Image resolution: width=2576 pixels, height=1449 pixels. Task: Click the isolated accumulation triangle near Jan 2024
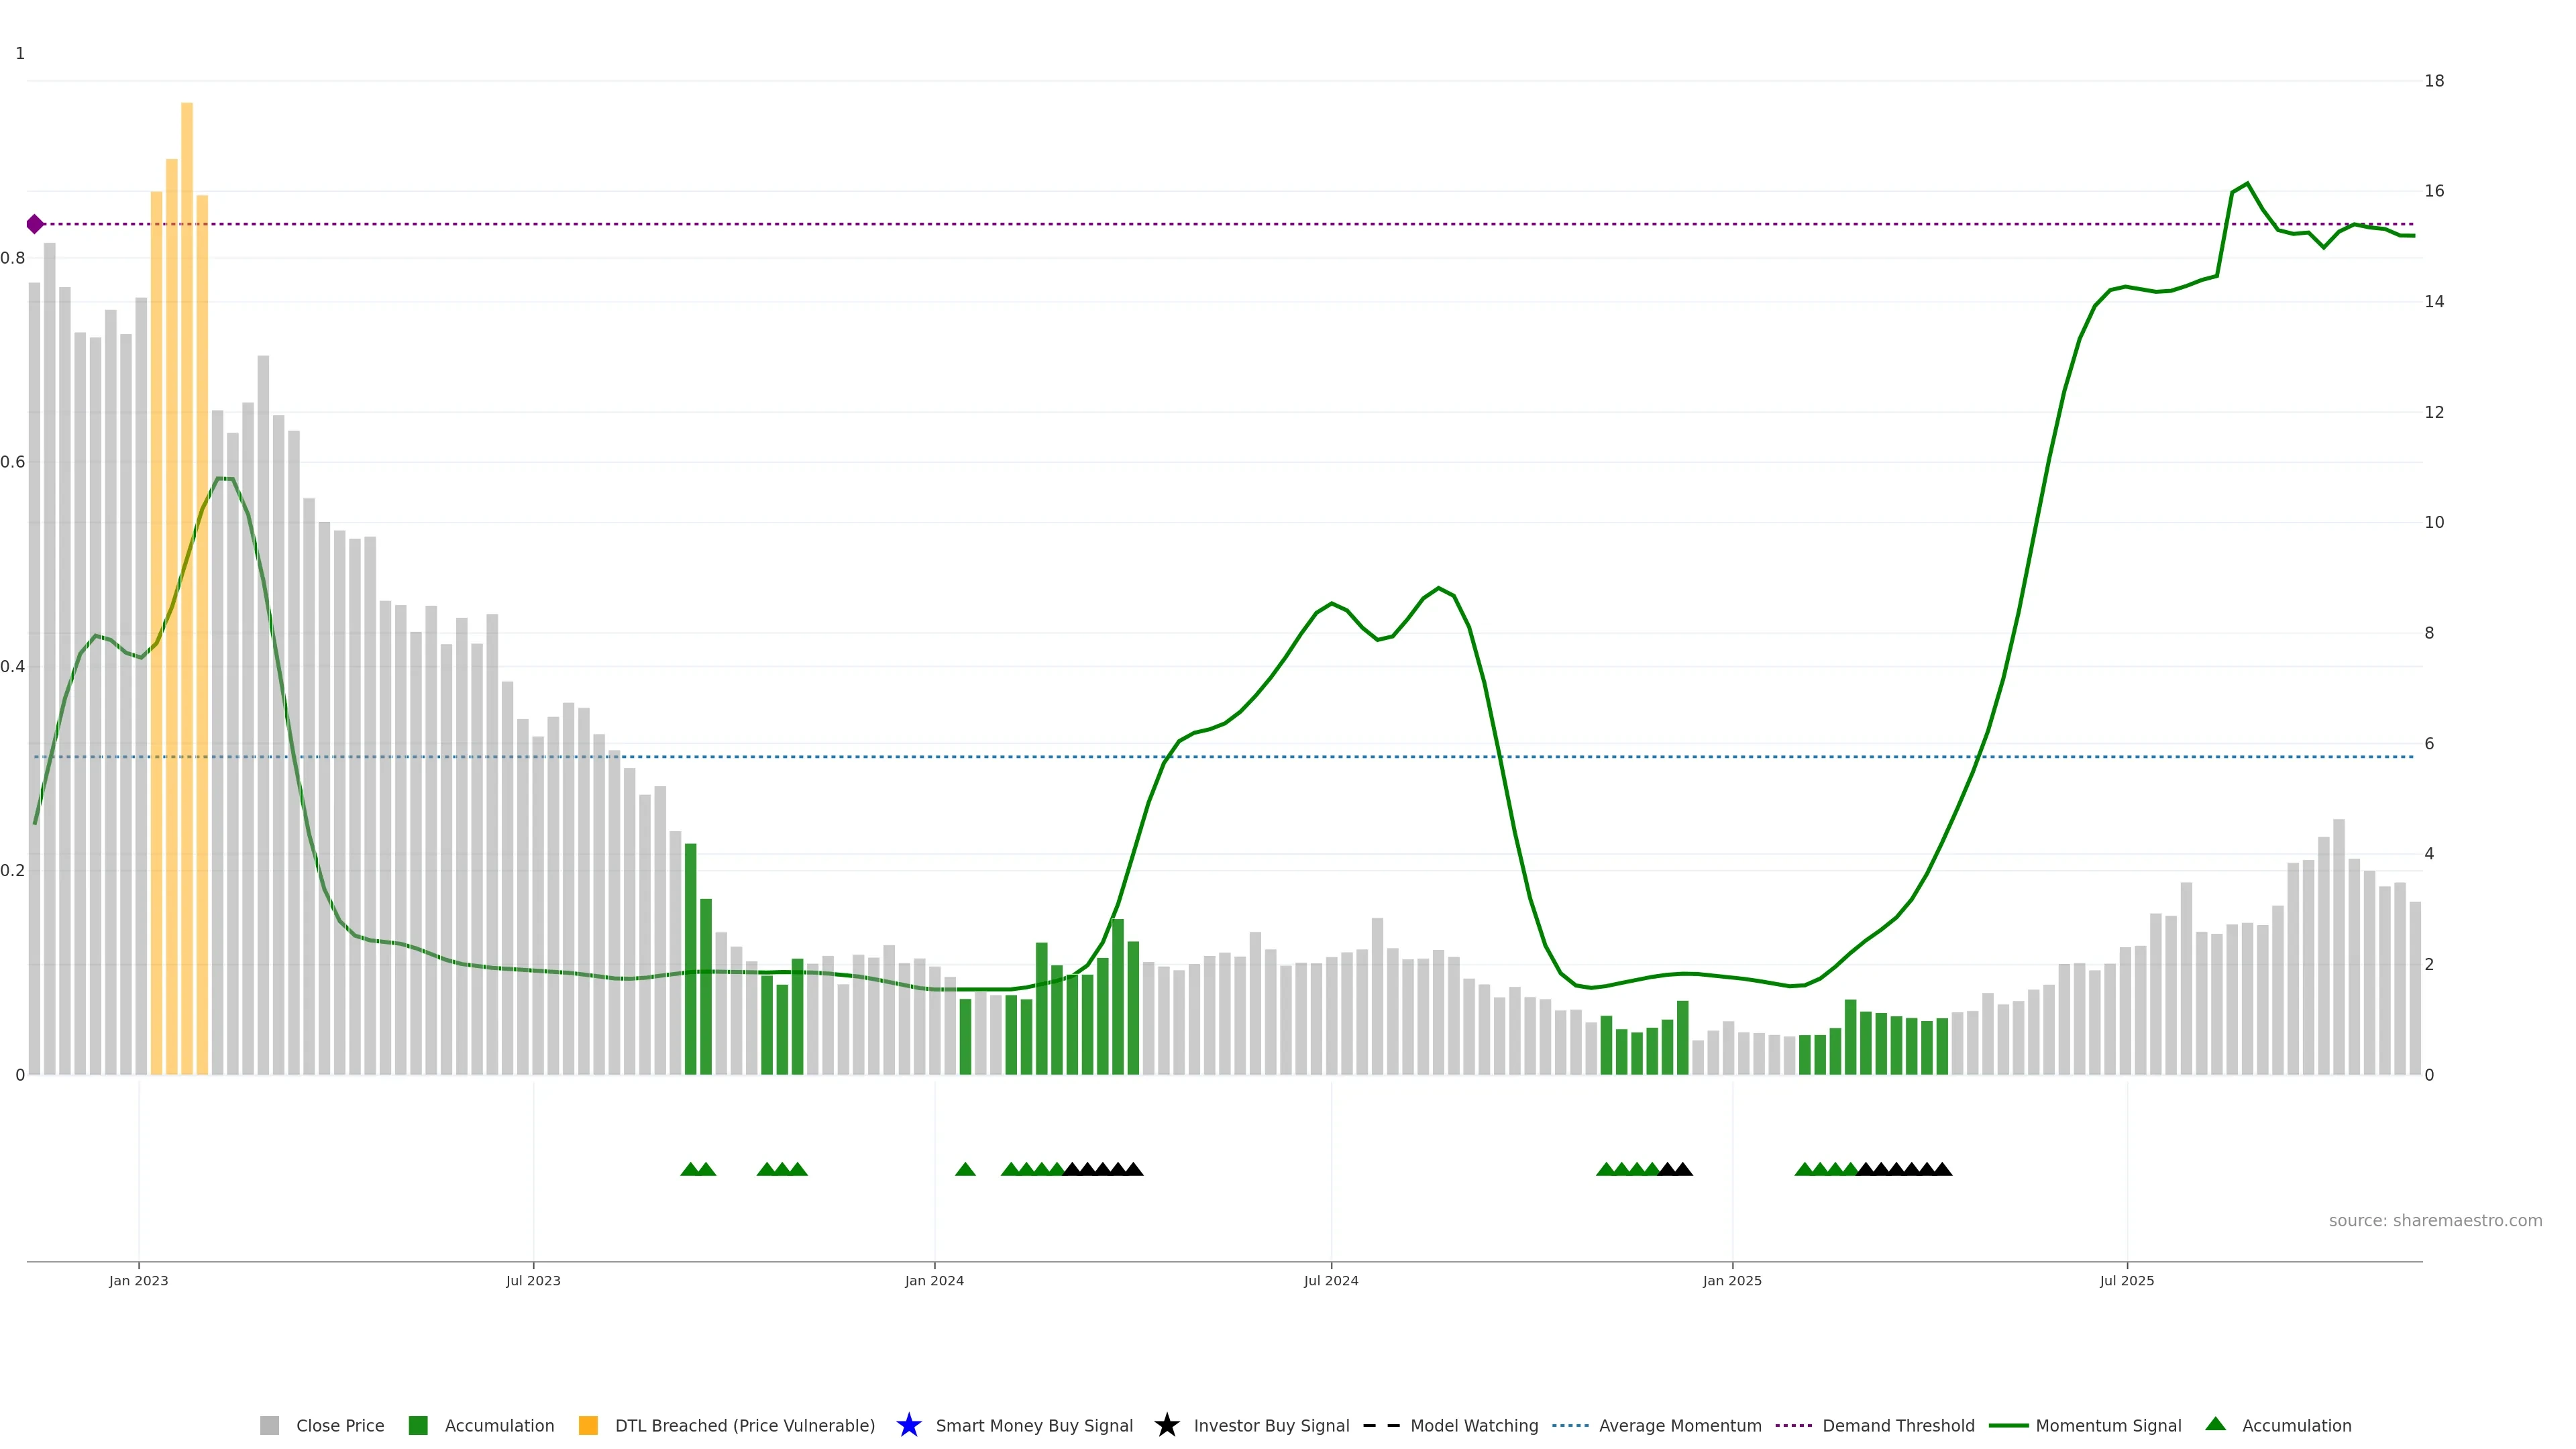point(965,1169)
